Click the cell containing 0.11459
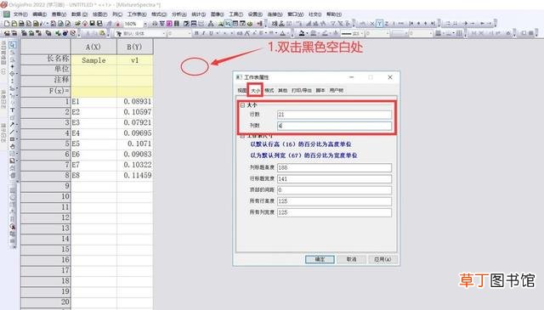 (134, 175)
